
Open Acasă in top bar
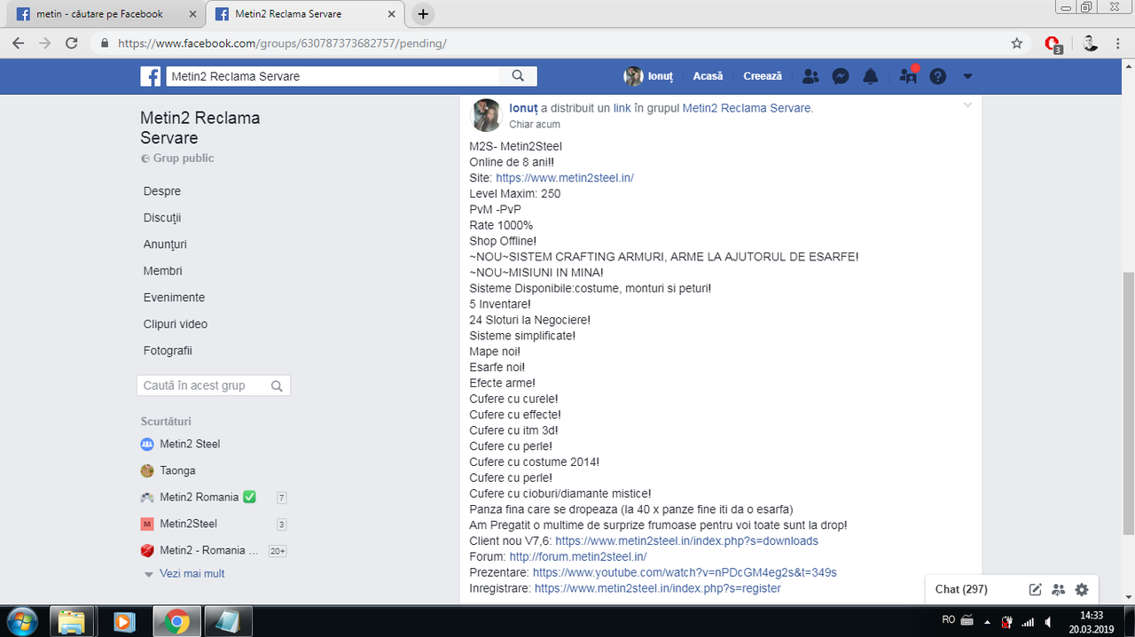(x=708, y=76)
